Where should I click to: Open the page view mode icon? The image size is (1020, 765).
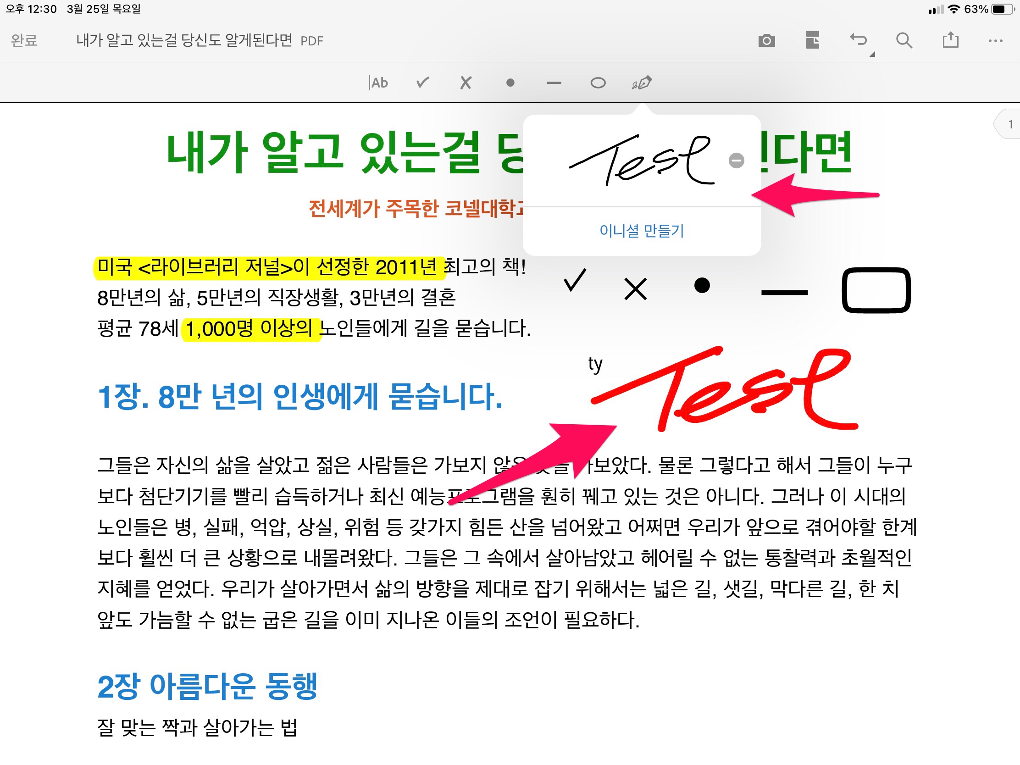(x=813, y=40)
